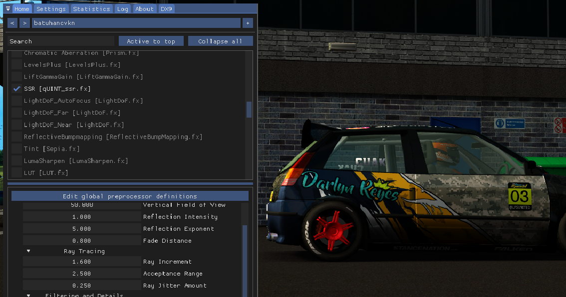Enable ReflectiveBumpmapping effect checkbox

click(x=16, y=137)
